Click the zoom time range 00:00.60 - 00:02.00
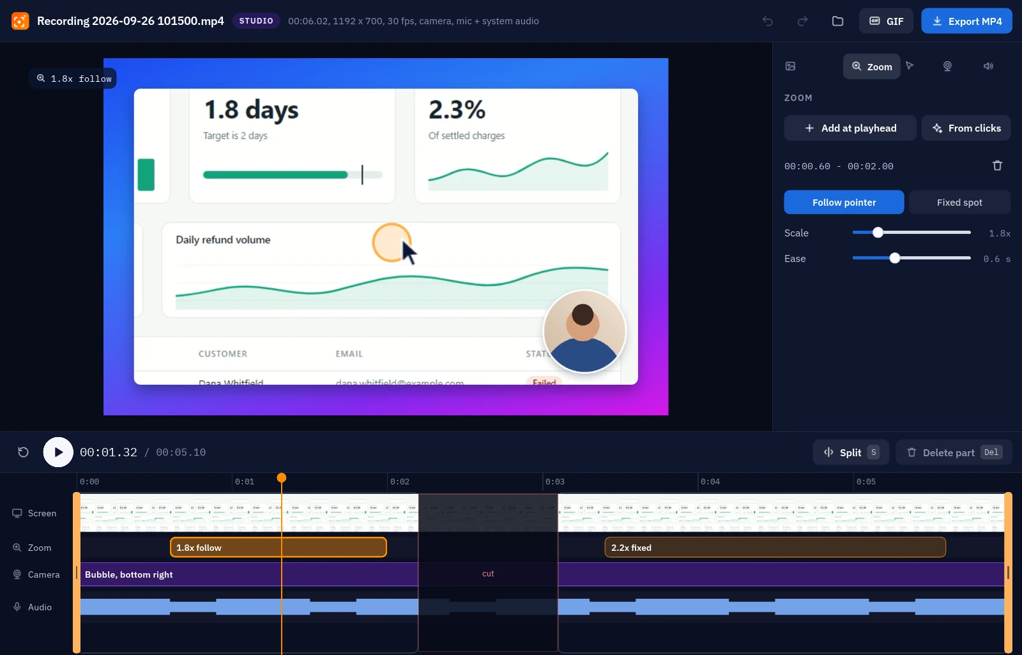 click(x=839, y=166)
